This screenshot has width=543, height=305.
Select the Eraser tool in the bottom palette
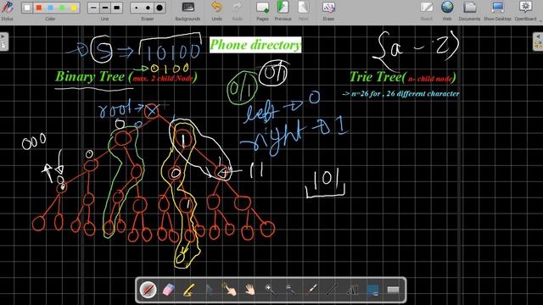coord(169,290)
